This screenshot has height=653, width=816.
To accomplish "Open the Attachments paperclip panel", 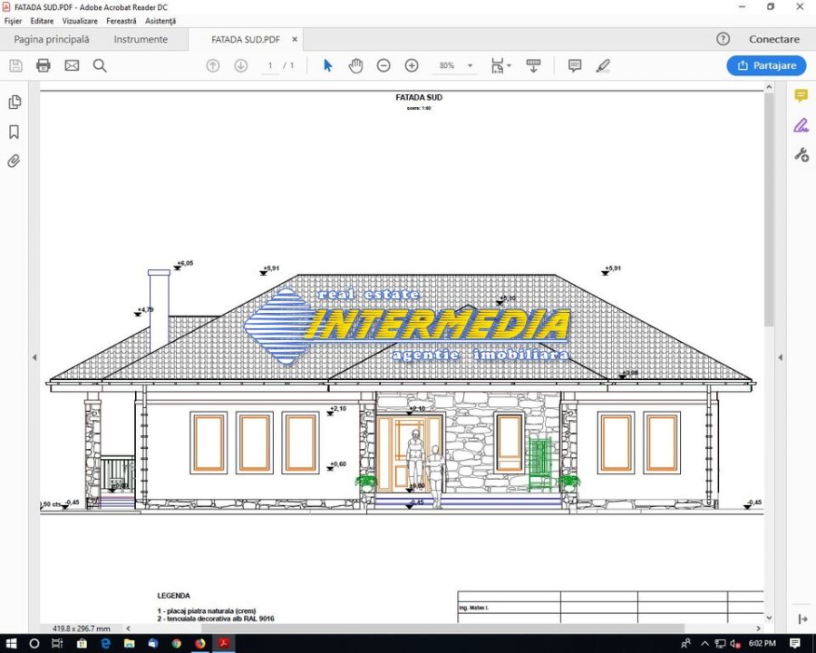I will click(14, 161).
